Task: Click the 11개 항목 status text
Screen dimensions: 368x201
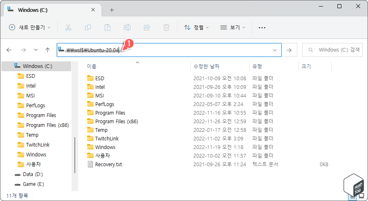Action: click(x=17, y=196)
